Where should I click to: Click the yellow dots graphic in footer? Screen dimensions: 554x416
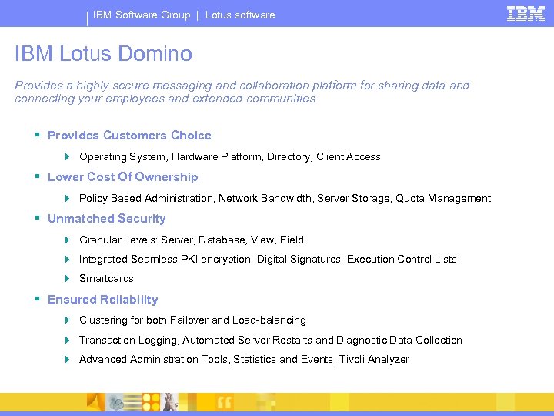tap(152, 402)
